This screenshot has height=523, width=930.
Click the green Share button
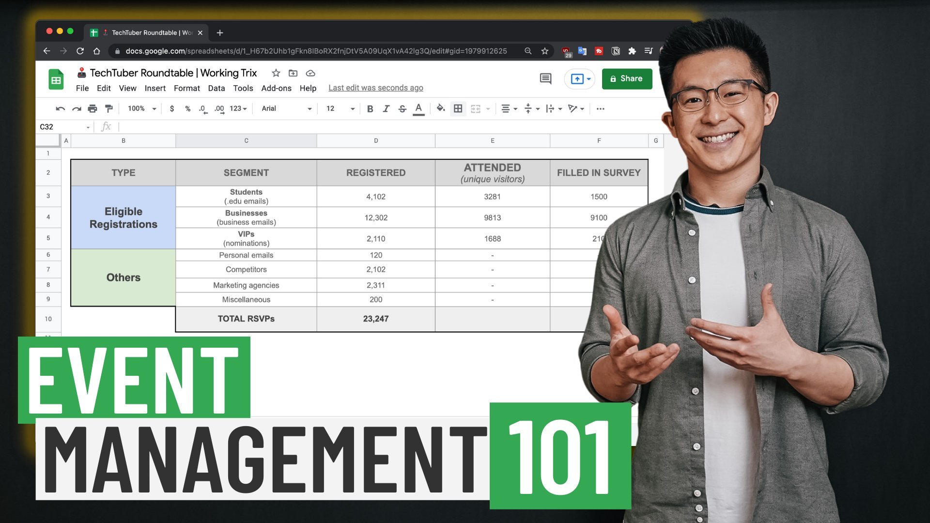(627, 79)
